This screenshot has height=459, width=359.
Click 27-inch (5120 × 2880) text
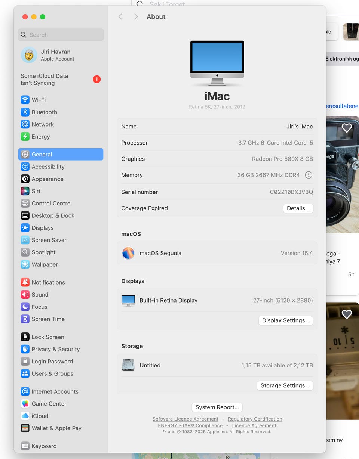pos(283,300)
